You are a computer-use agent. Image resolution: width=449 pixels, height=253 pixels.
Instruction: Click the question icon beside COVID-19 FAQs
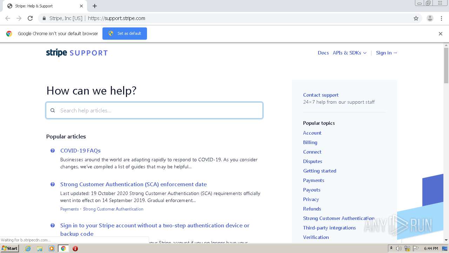point(53,150)
